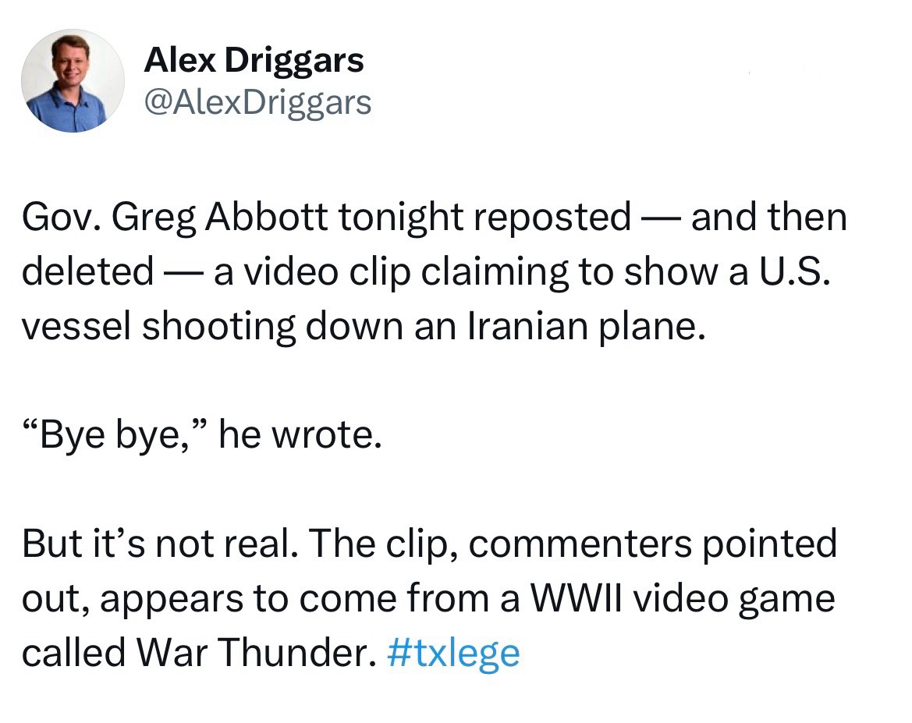The image size is (912, 723).
Task: Click the word "deleted" in the tweet
Action: tap(87, 271)
